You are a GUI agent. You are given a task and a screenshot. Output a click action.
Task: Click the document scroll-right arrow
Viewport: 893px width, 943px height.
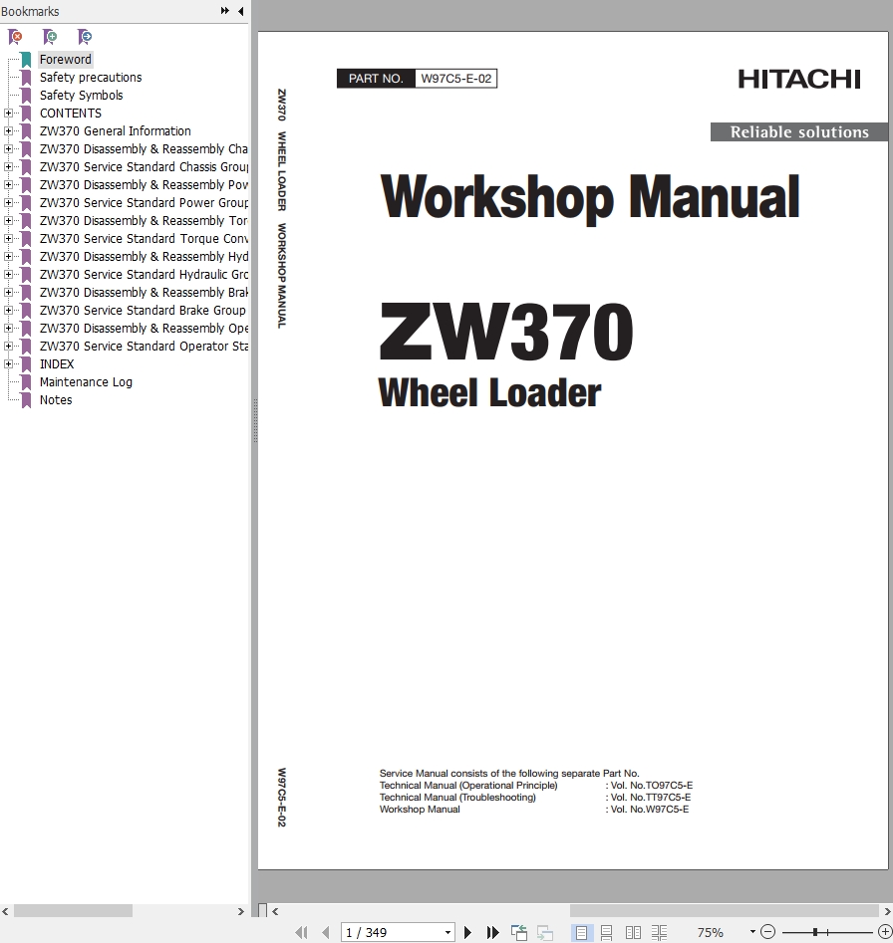(888, 911)
